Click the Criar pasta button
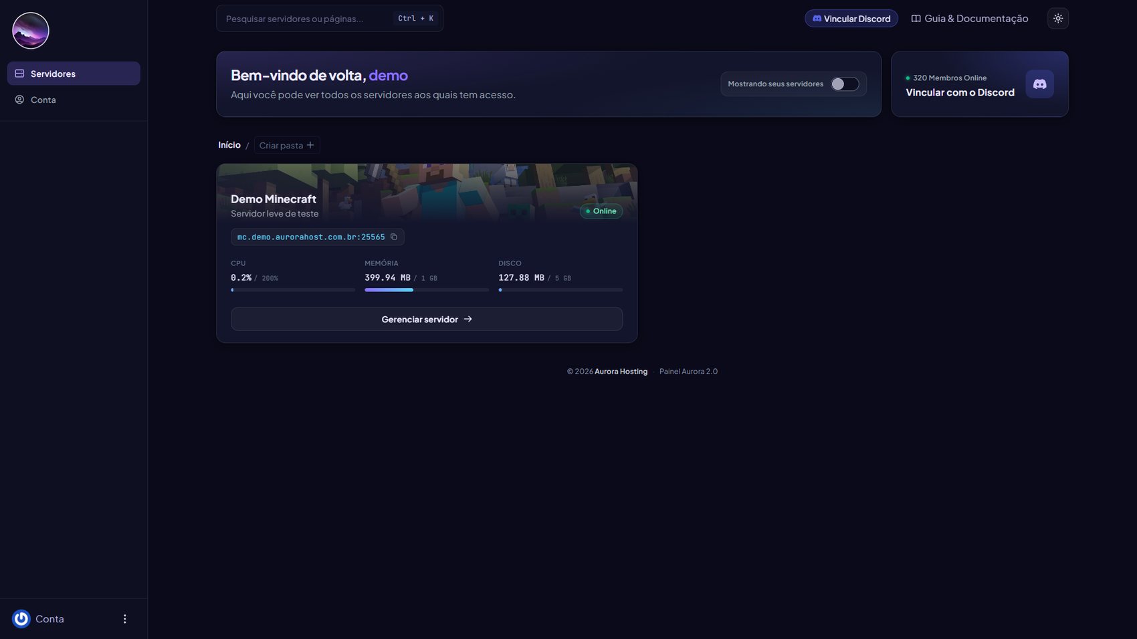 click(286, 145)
